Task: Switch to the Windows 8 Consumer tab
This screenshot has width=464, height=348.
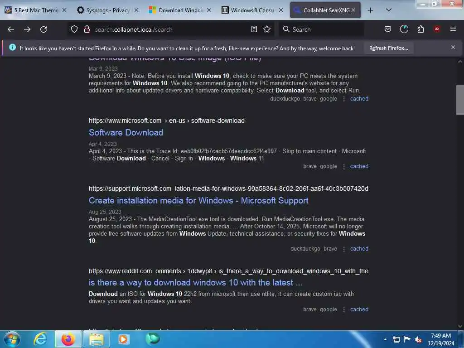Action: [252, 10]
